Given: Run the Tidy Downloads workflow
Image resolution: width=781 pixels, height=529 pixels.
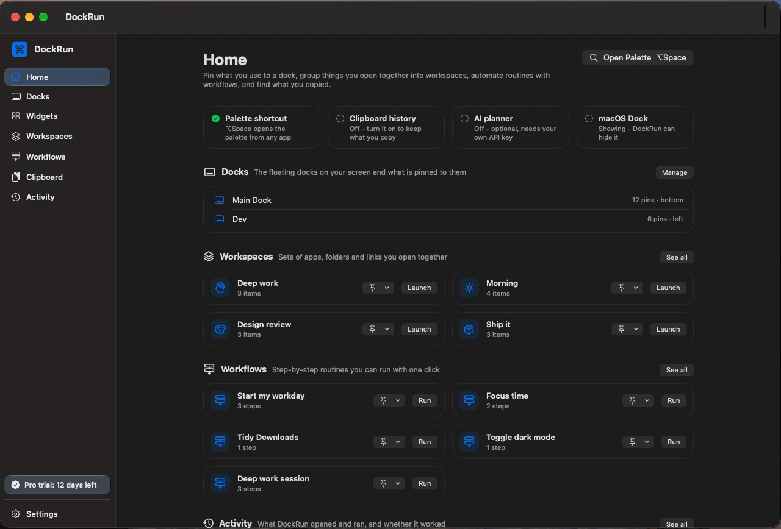Looking at the screenshot, I should (425, 442).
